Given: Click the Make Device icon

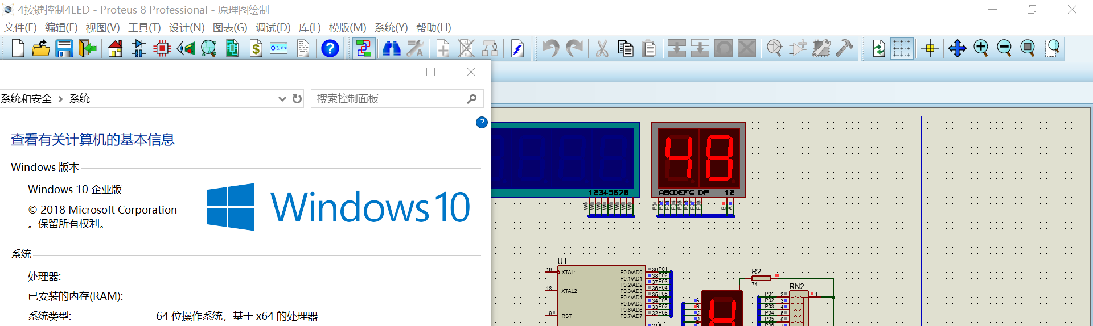Looking at the screenshot, I should 798,49.
